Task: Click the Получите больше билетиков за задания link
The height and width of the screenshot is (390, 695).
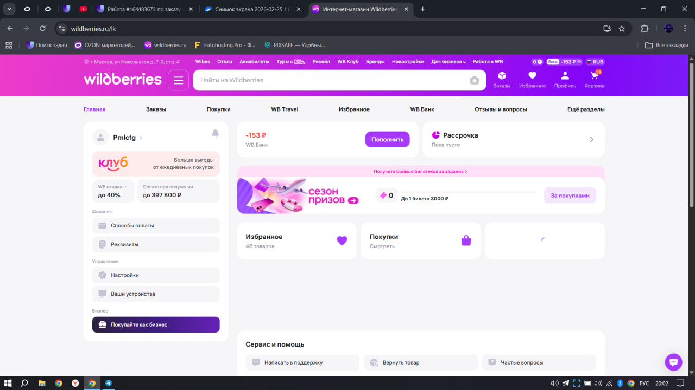Action: click(x=420, y=171)
